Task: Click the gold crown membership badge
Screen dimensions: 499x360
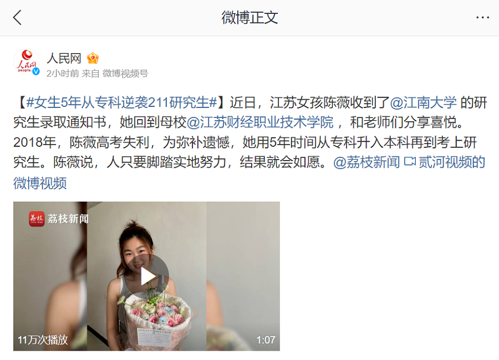Action: pyautogui.click(x=93, y=58)
